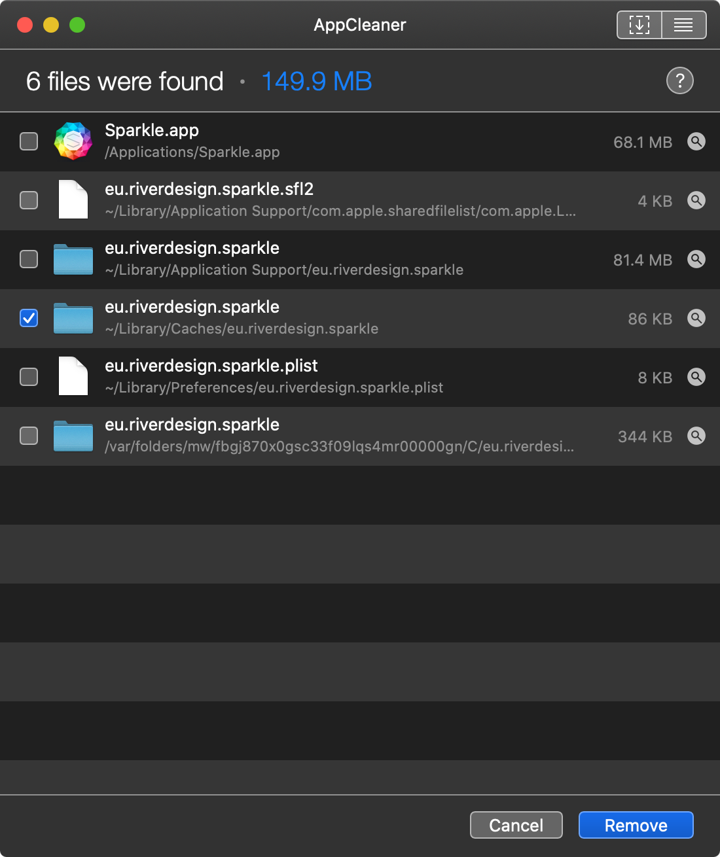Click the ~/Library/Application Support/eu.riverdesign.sparkle path

[284, 270]
